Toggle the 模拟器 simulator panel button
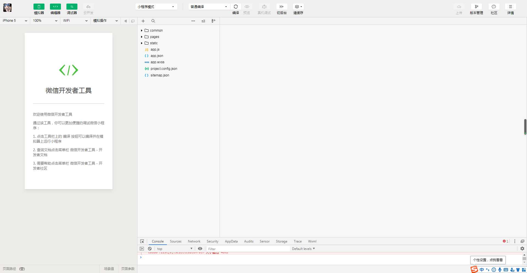This screenshot has width=527, height=273. click(39, 7)
